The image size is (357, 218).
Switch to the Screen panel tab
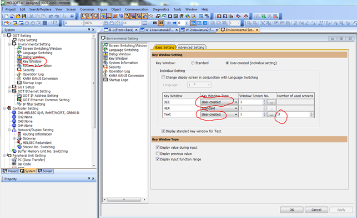click(x=46, y=171)
